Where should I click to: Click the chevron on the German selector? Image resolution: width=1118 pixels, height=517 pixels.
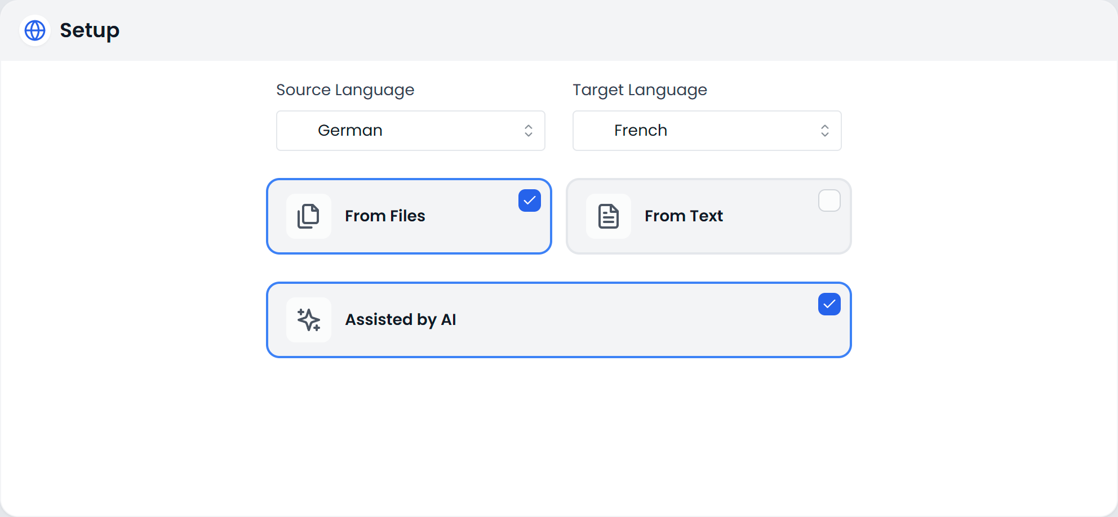click(528, 131)
